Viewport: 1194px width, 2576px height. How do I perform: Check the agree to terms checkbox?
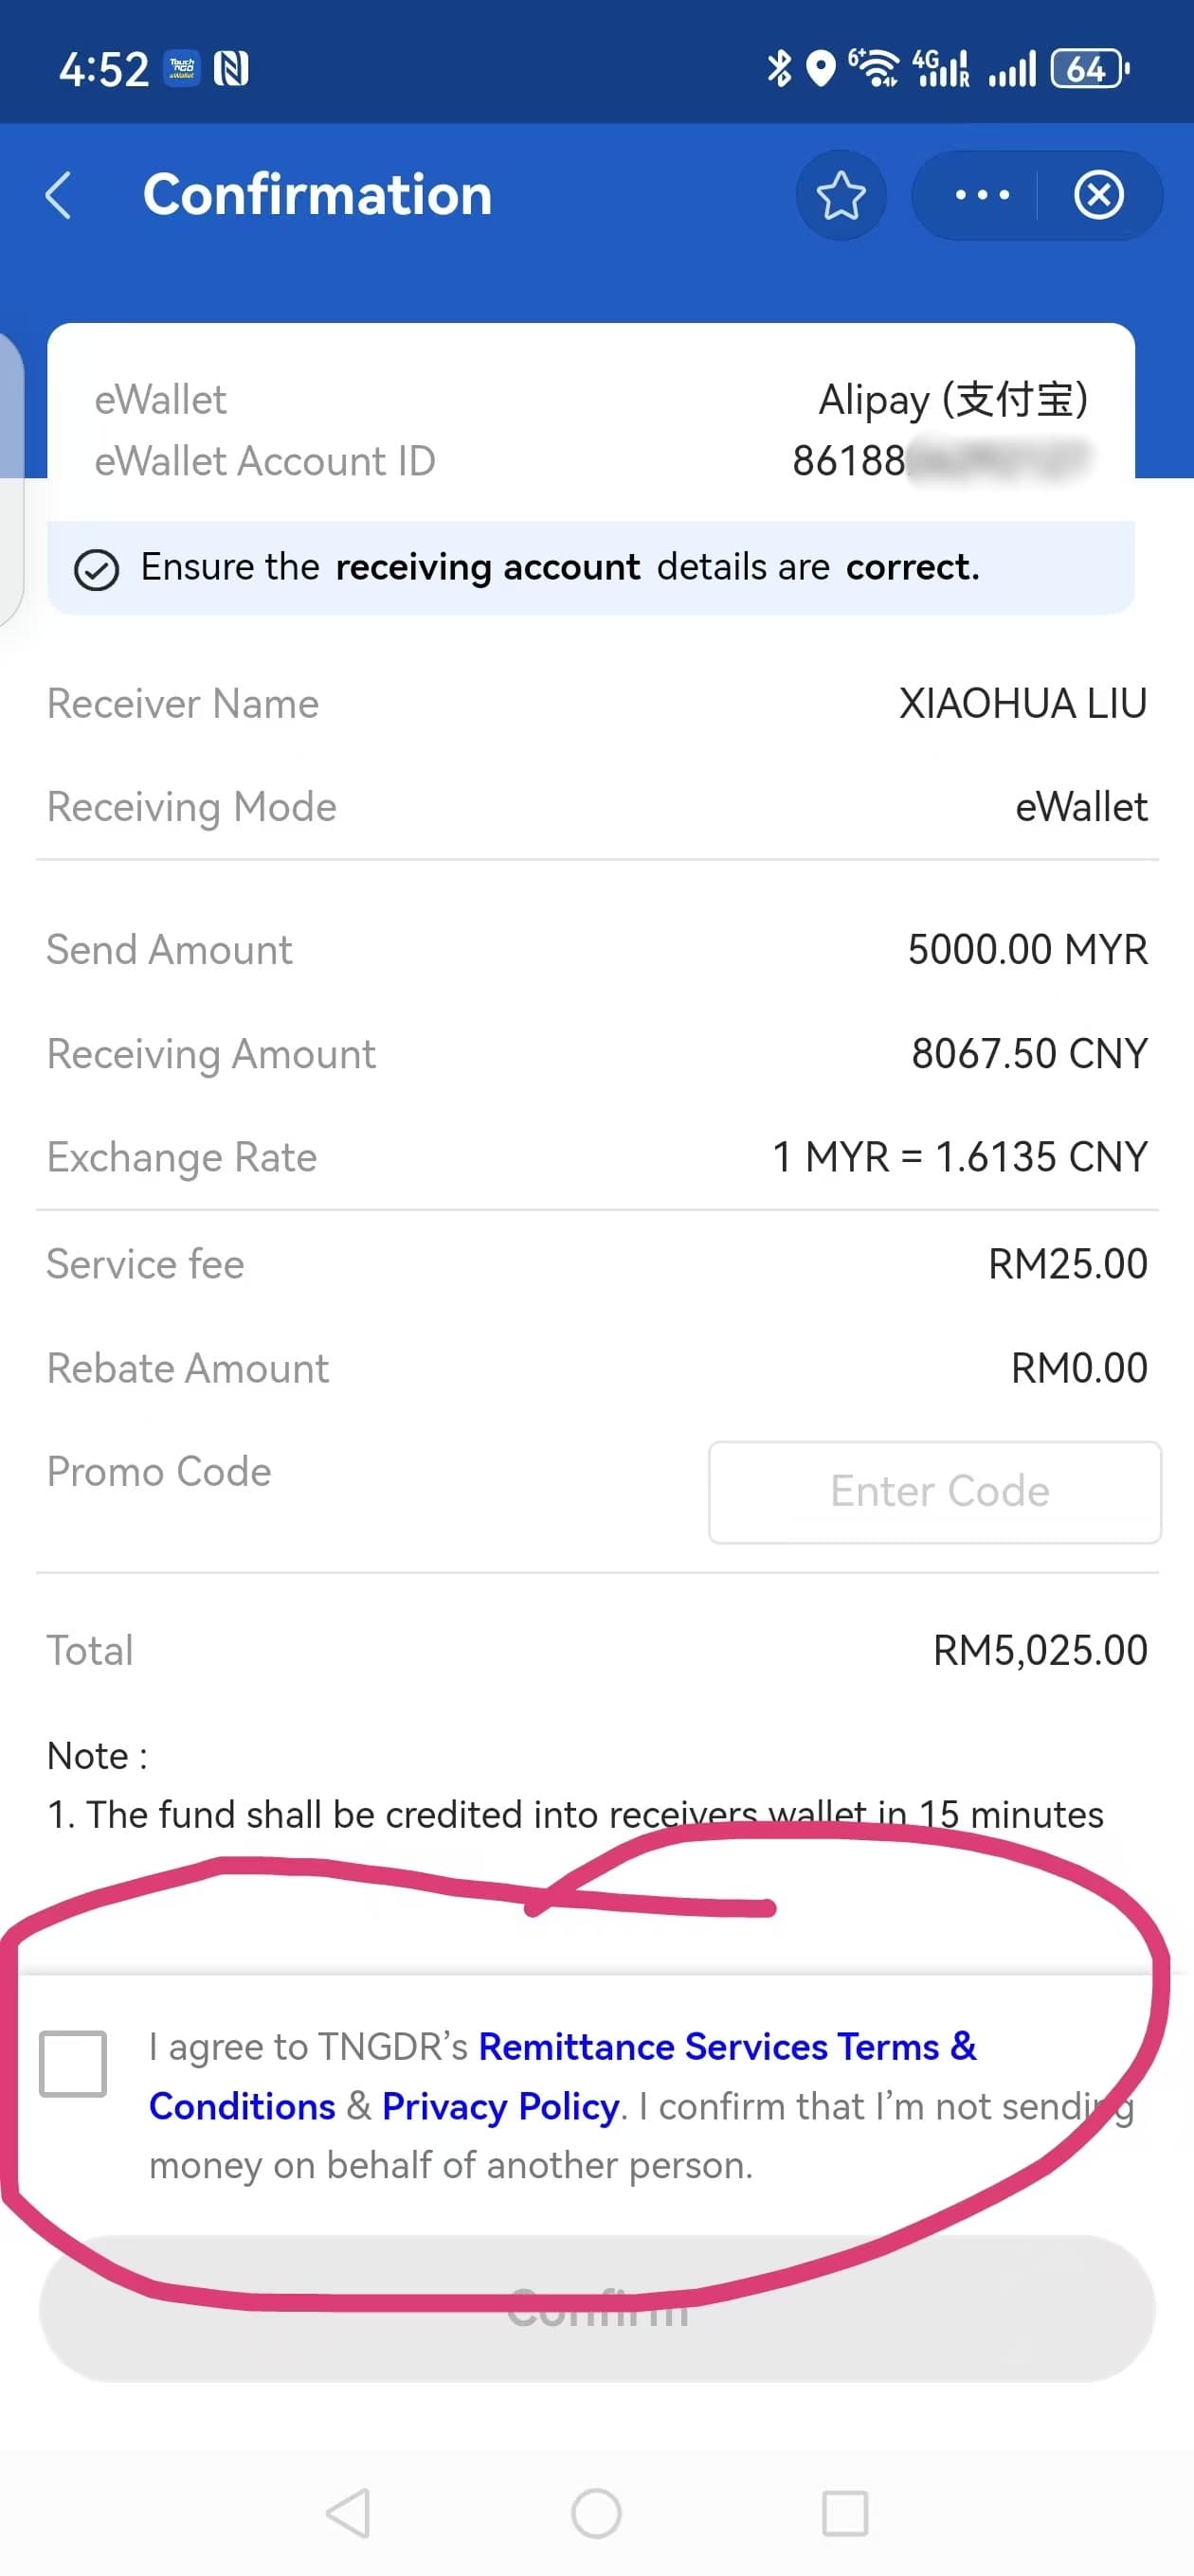[x=73, y=2063]
